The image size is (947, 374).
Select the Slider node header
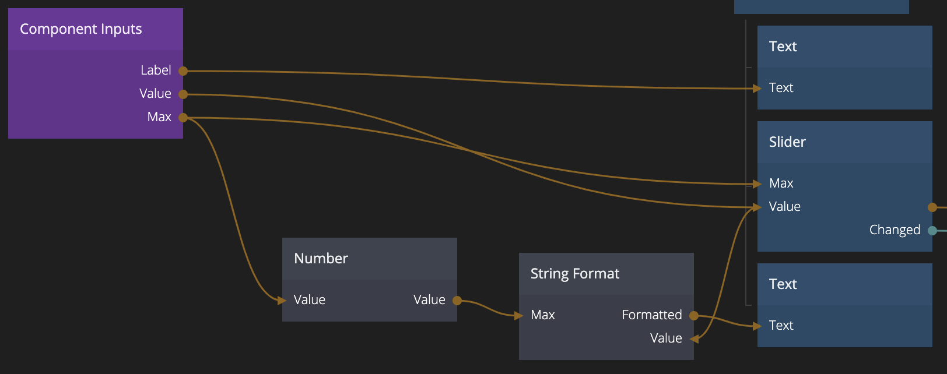[x=787, y=142]
